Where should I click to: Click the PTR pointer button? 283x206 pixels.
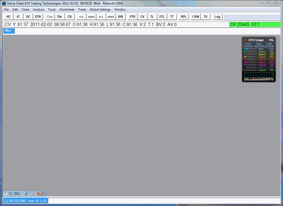[132, 17]
